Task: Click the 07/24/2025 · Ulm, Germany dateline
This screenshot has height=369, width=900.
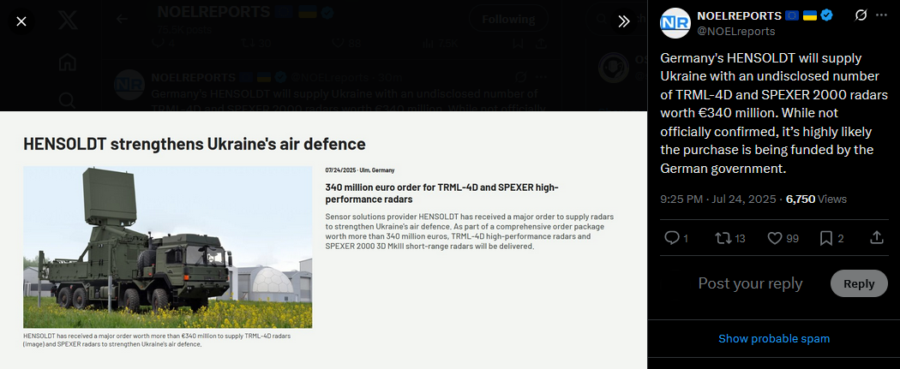Action: coord(360,170)
